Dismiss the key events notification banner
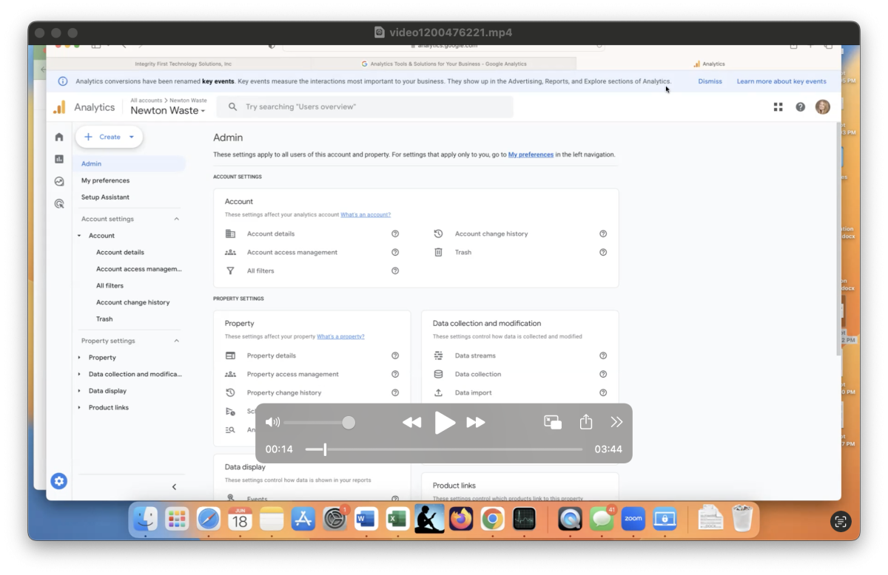888x575 pixels. coord(710,81)
